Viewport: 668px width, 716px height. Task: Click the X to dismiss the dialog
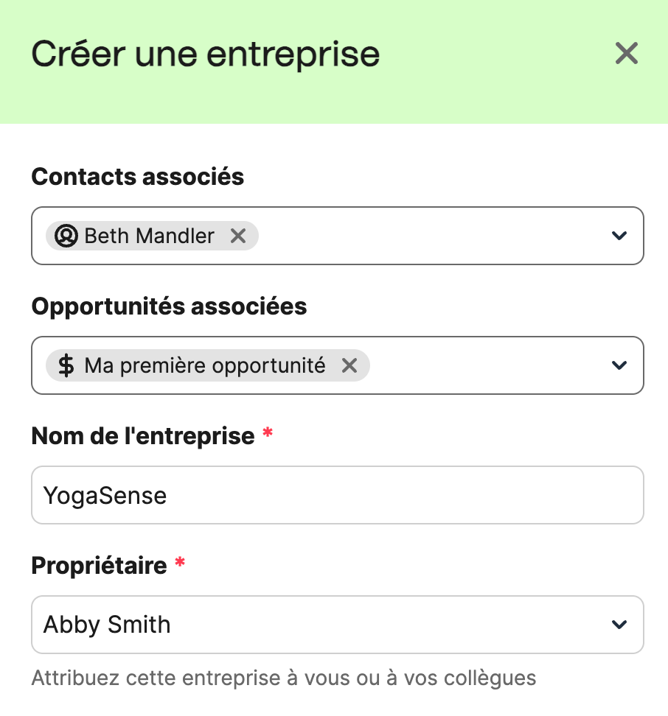(626, 53)
